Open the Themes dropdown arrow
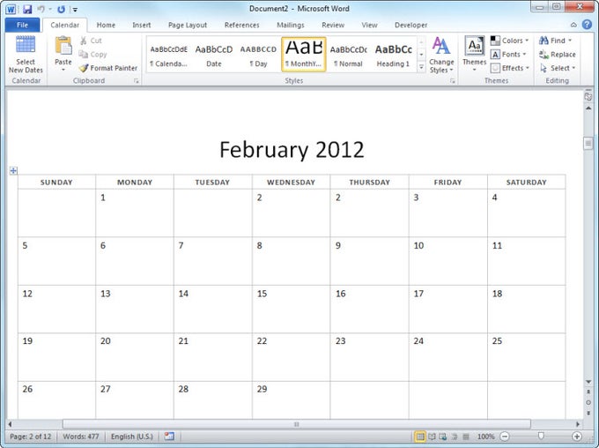The height and width of the screenshot is (448, 599). [475, 70]
